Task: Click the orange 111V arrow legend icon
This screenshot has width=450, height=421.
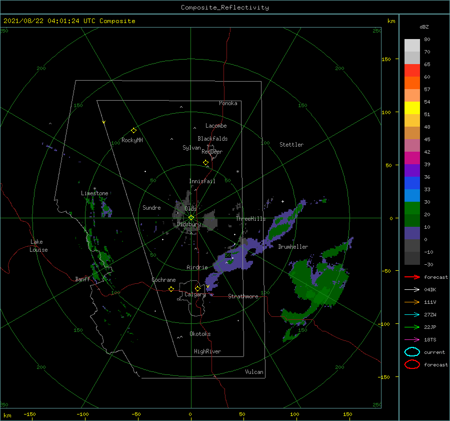Action: click(x=412, y=302)
